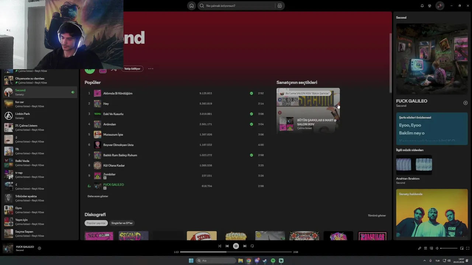This screenshot has height=265, width=472.
Task: Open the Tribünler ayakta playlist
Action: pos(40,198)
